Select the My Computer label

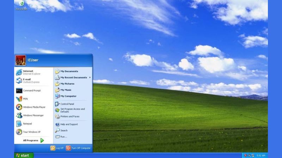[68, 96]
